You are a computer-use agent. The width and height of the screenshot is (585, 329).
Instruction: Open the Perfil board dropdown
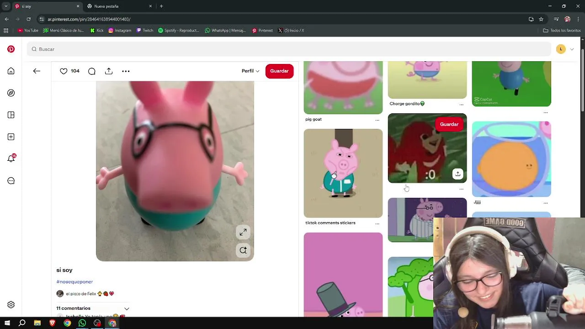click(250, 71)
